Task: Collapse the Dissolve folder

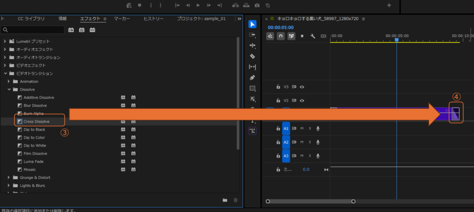Action: (8, 89)
